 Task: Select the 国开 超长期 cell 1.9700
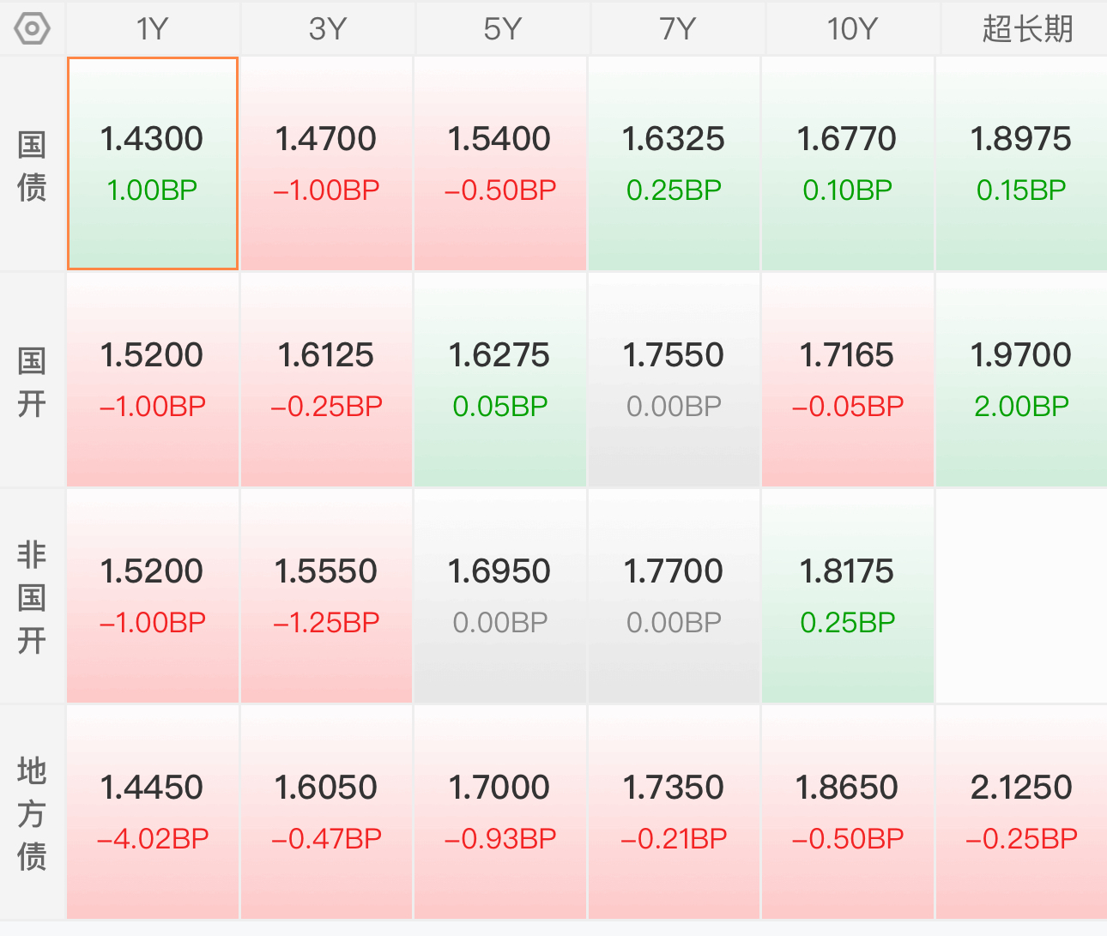(1021, 380)
